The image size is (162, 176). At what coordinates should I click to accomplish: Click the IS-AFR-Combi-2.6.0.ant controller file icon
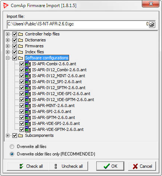pos(28,64)
